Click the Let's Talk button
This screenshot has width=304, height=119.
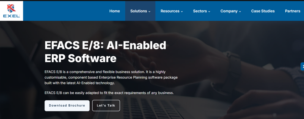106,106
